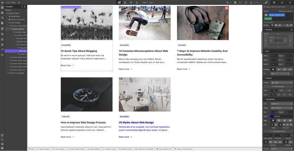The width and height of the screenshot is (294, 151).
Task: Open the Fit Fill dropdown
Action: tap(280, 73)
